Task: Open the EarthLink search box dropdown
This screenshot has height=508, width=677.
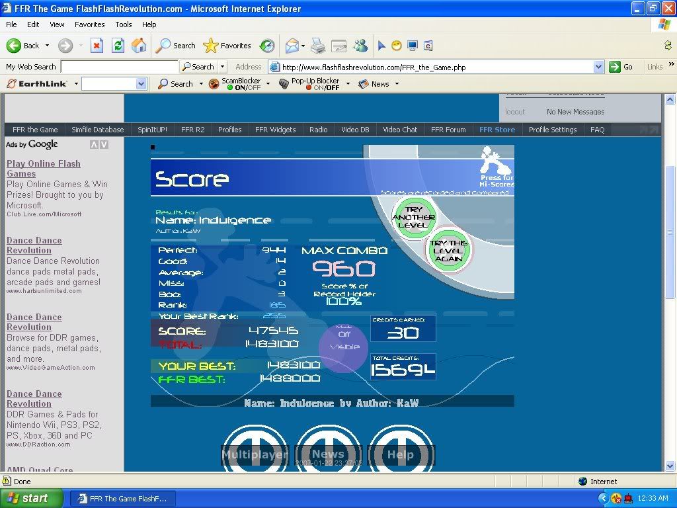Action: point(141,84)
